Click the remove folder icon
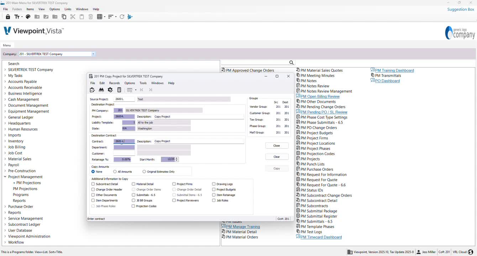 [55, 17]
